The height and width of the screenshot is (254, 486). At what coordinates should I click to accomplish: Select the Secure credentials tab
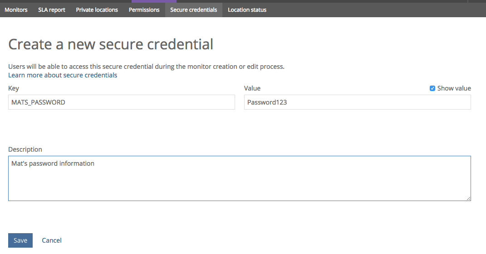193,10
